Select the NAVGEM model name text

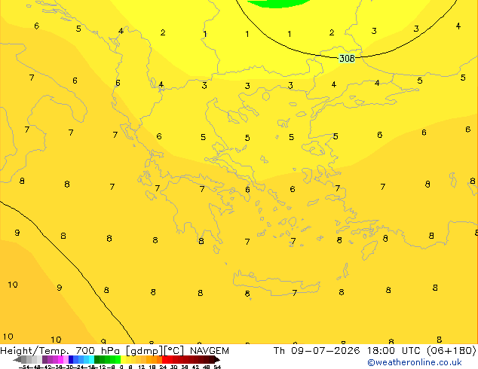pos(210,351)
